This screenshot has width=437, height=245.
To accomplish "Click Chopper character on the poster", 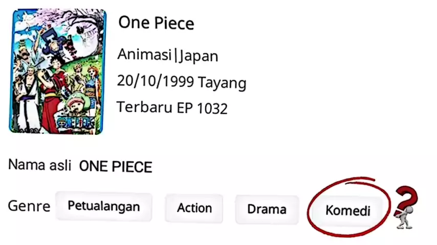I will pyautogui.click(x=78, y=102).
